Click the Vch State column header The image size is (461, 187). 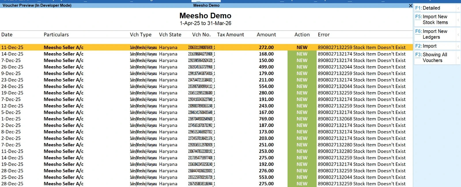(170, 35)
